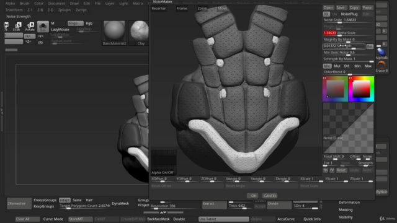The width and height of the screenshot is (397, 223).
Task: Open the Brush menu
Action: point(25,4)
